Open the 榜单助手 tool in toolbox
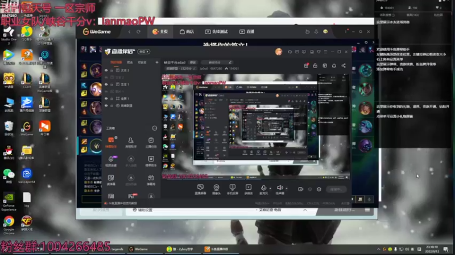The width and height of the screenshot is (455, 255). [x=151, y=161]
